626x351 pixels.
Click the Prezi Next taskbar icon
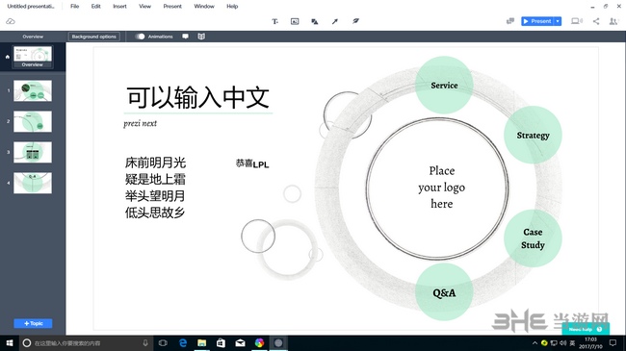[x=278, y=343]
